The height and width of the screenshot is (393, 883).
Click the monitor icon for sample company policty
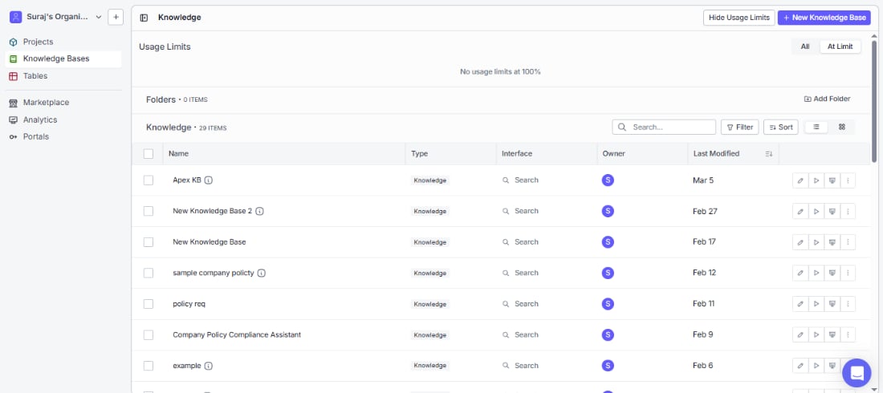[x=832, y=273]
